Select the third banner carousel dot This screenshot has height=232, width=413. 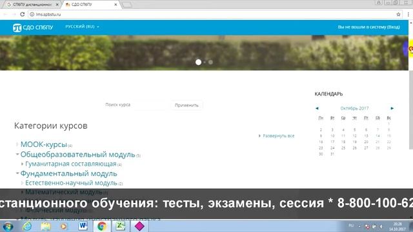210,62
